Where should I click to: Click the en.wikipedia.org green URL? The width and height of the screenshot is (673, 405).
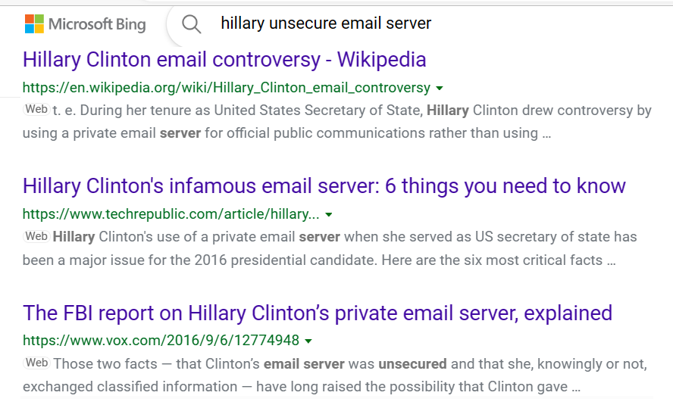click(226, 87)
